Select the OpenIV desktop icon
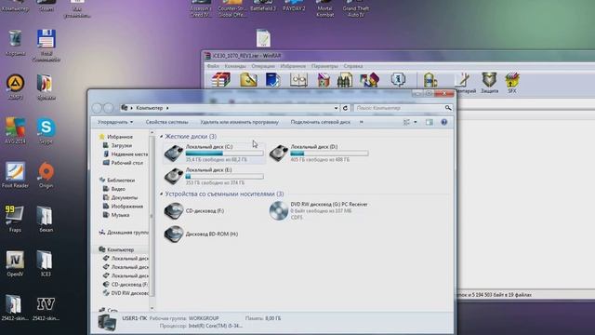 pyautogui.click(x=15, y=263)
